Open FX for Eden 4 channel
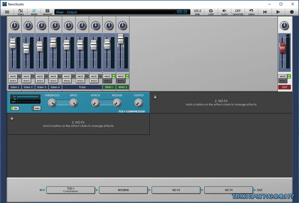The height and width of the screenshot is (203, 299). point(60,76)
